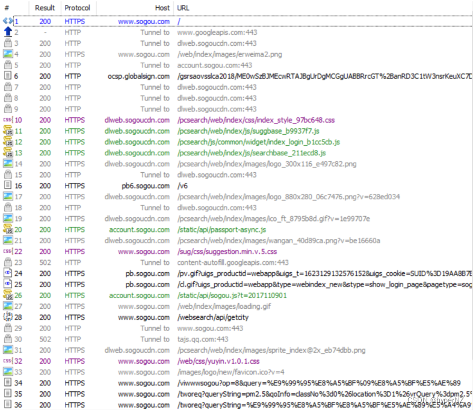Click image icon for sprite_index@2x row
The image size is (473, 410).
pos(8,350)
